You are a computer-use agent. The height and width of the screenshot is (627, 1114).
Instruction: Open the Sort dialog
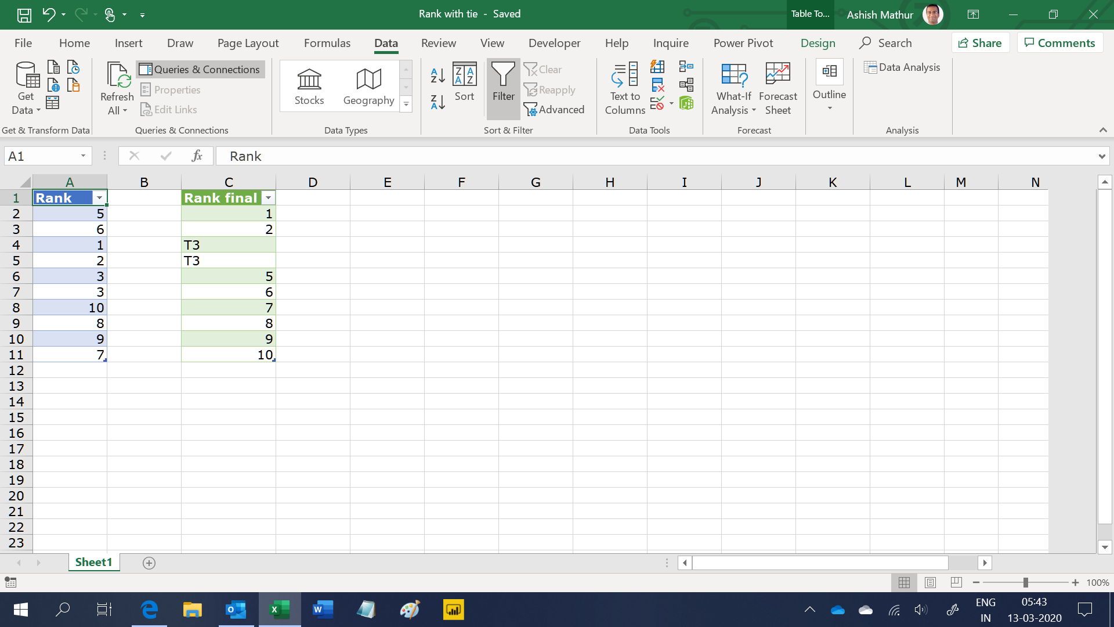(x=464, y=82)
